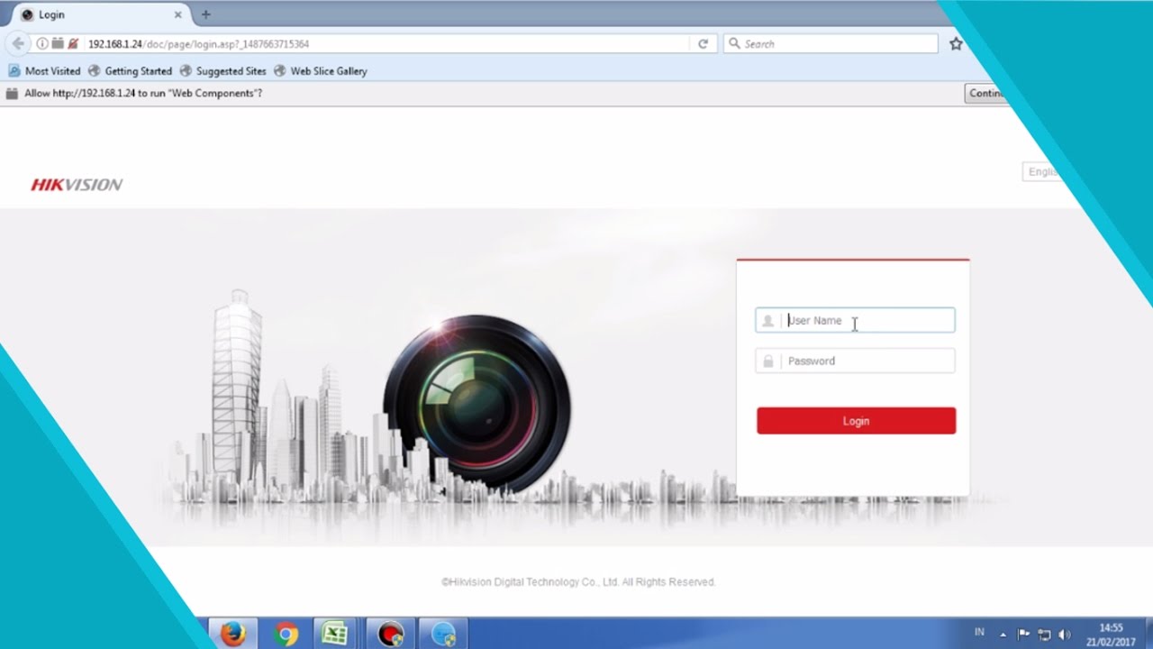Open the Web Slice Gallery bookmark

click(x=320, y=70)
